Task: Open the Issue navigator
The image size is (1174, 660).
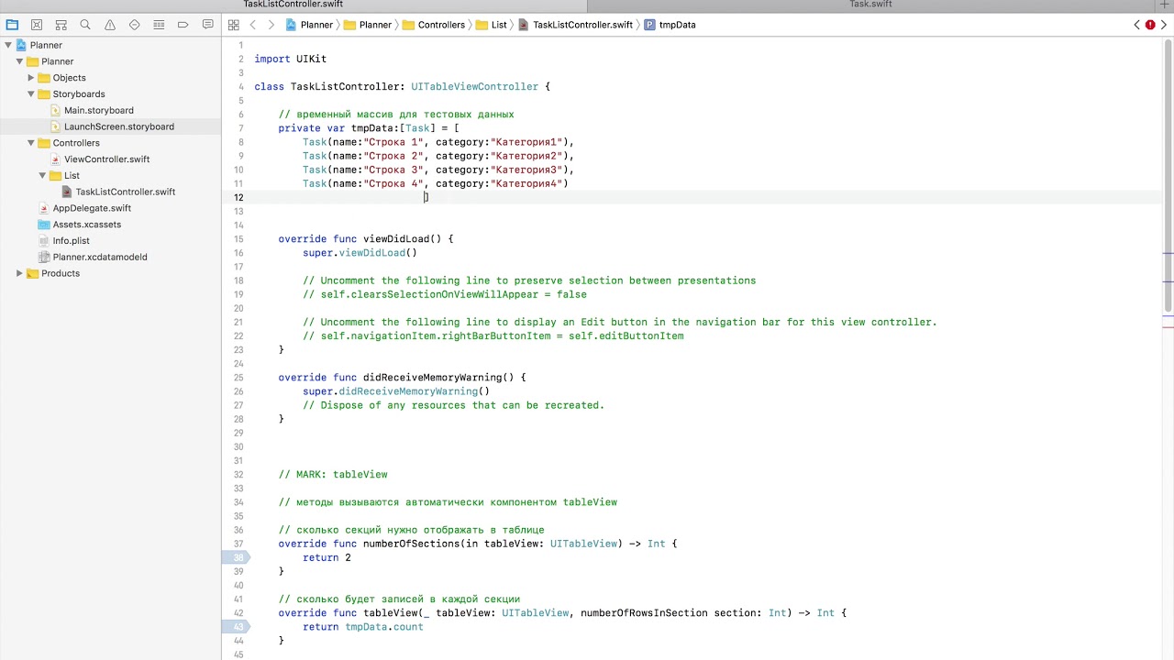Action: tap(110, 25)
